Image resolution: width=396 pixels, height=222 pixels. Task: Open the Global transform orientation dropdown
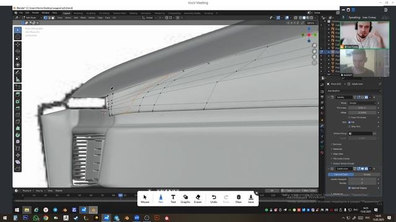148,18
